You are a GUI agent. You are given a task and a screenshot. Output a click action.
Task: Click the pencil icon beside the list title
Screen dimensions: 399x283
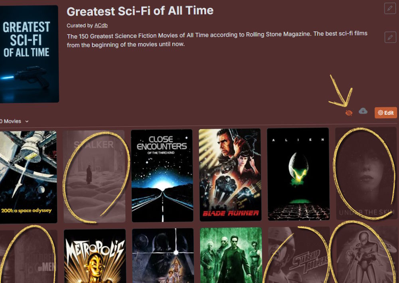(390, 8)
